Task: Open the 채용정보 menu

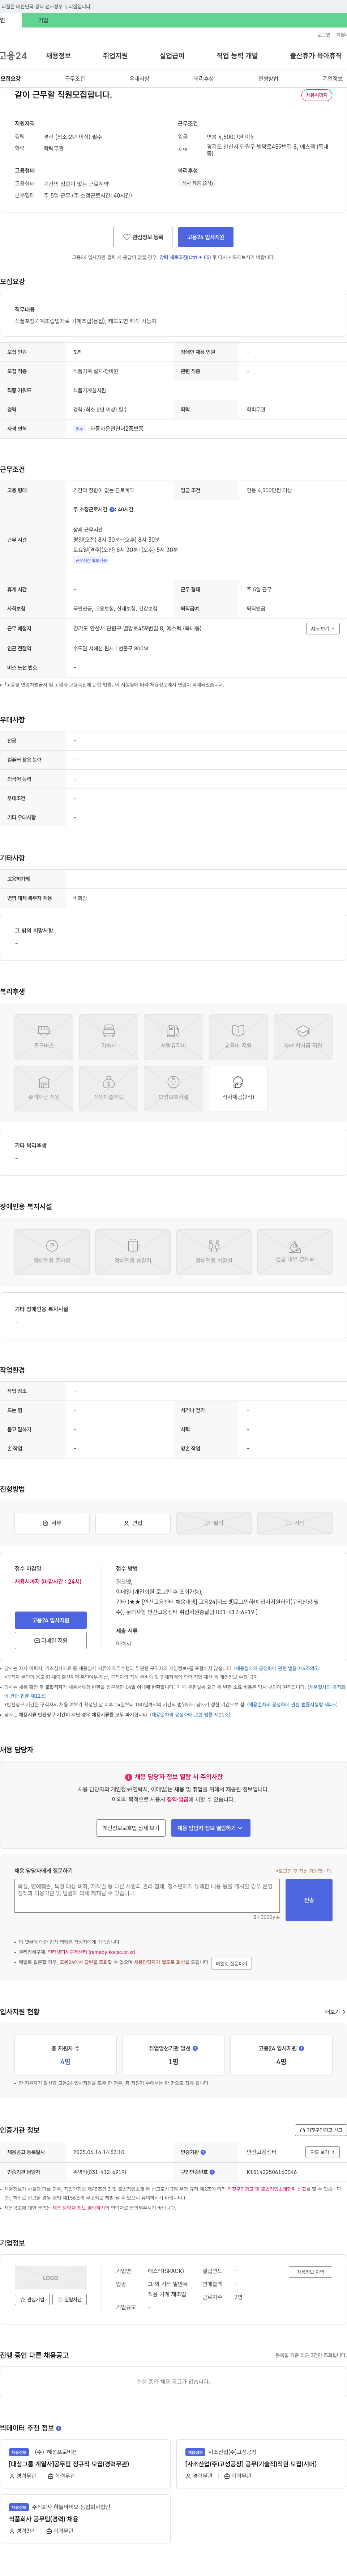Action: tap(58, 56)
